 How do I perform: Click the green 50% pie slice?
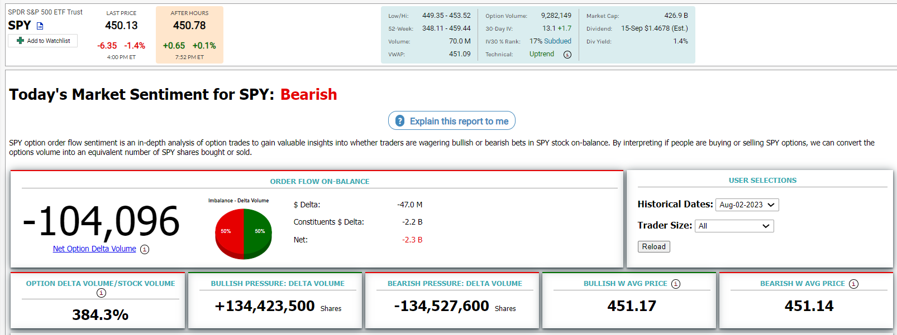point(258,233)
